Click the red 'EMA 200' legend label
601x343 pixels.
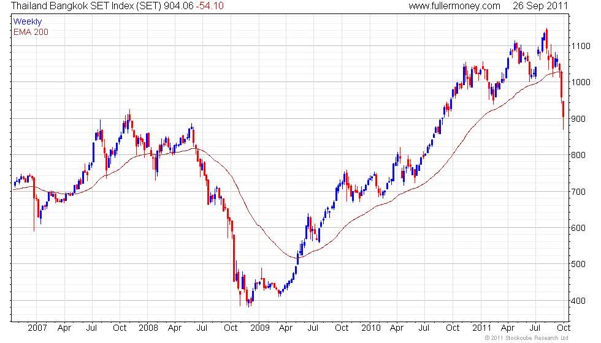pos(31,32)
